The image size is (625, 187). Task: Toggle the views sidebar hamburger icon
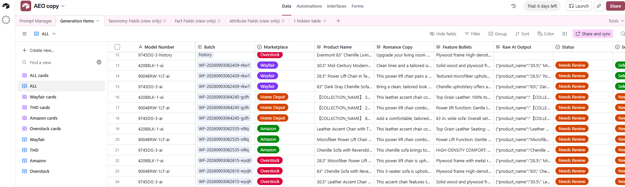pyautogui.click(x=25, y=34)
